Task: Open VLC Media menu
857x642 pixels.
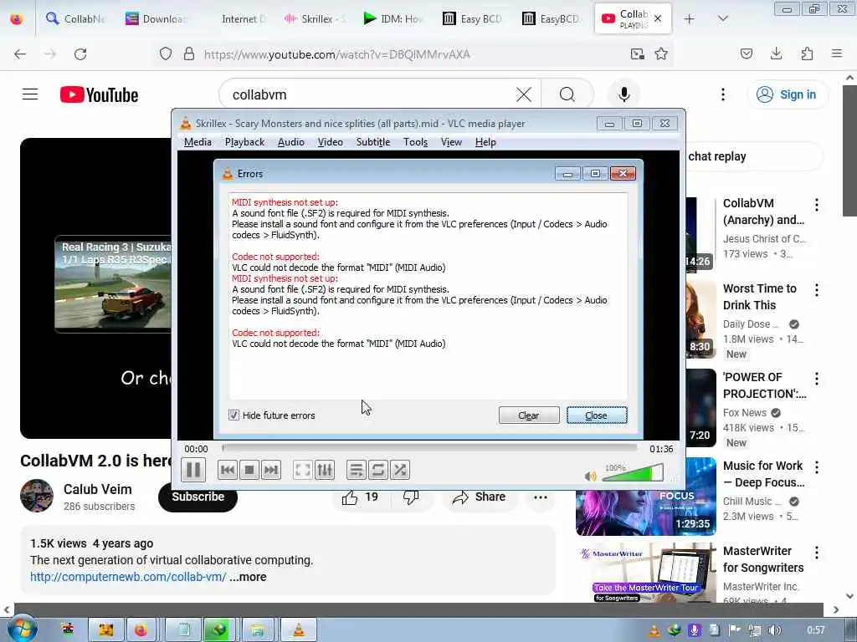Action: [198, 142]
